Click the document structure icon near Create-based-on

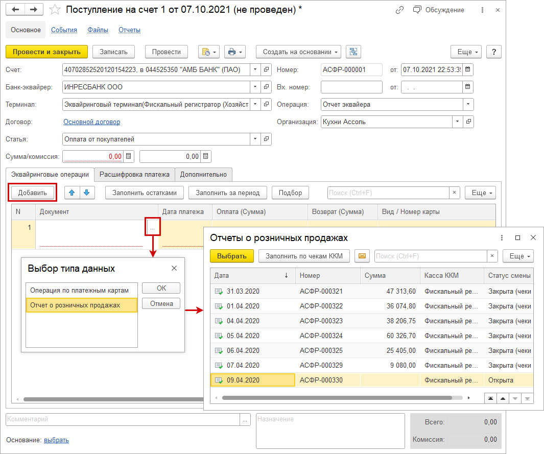[x=353, y=52]
